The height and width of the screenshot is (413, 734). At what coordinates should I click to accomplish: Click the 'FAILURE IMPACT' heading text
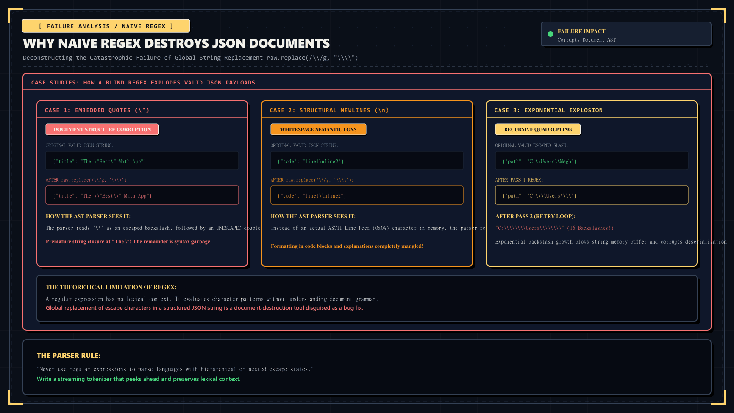[x=581, y=31]
